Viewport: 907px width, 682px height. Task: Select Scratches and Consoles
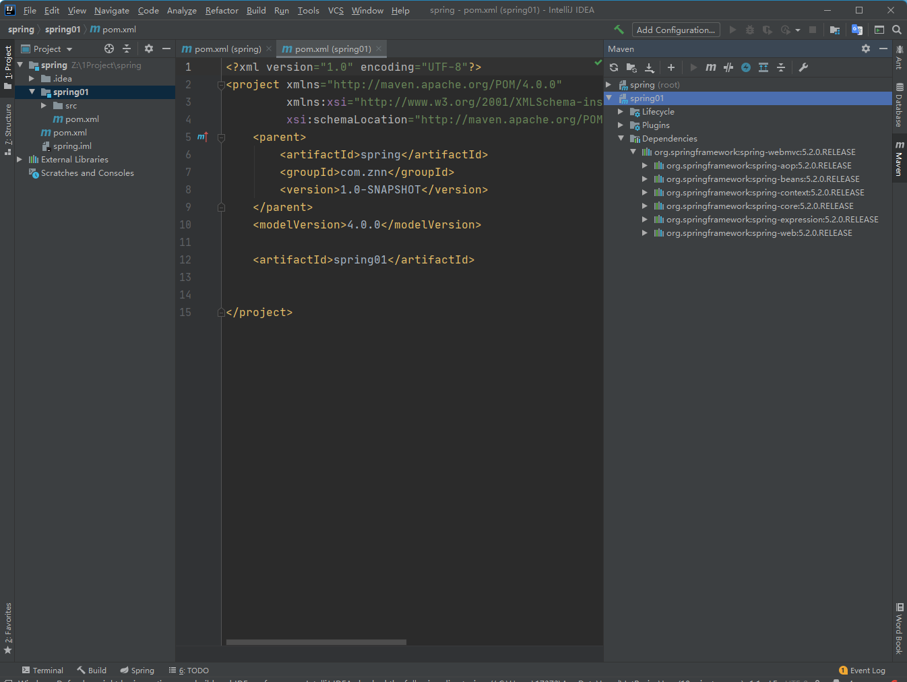click(88, 173)
